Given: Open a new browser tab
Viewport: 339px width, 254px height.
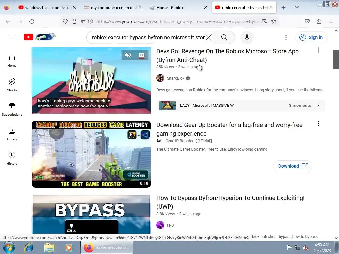Looking at the screenshot, I should (283, 7).
